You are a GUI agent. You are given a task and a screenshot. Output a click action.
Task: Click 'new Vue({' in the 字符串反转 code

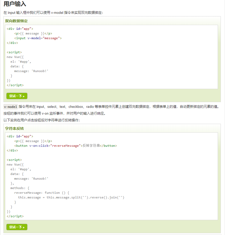point(15,164)
